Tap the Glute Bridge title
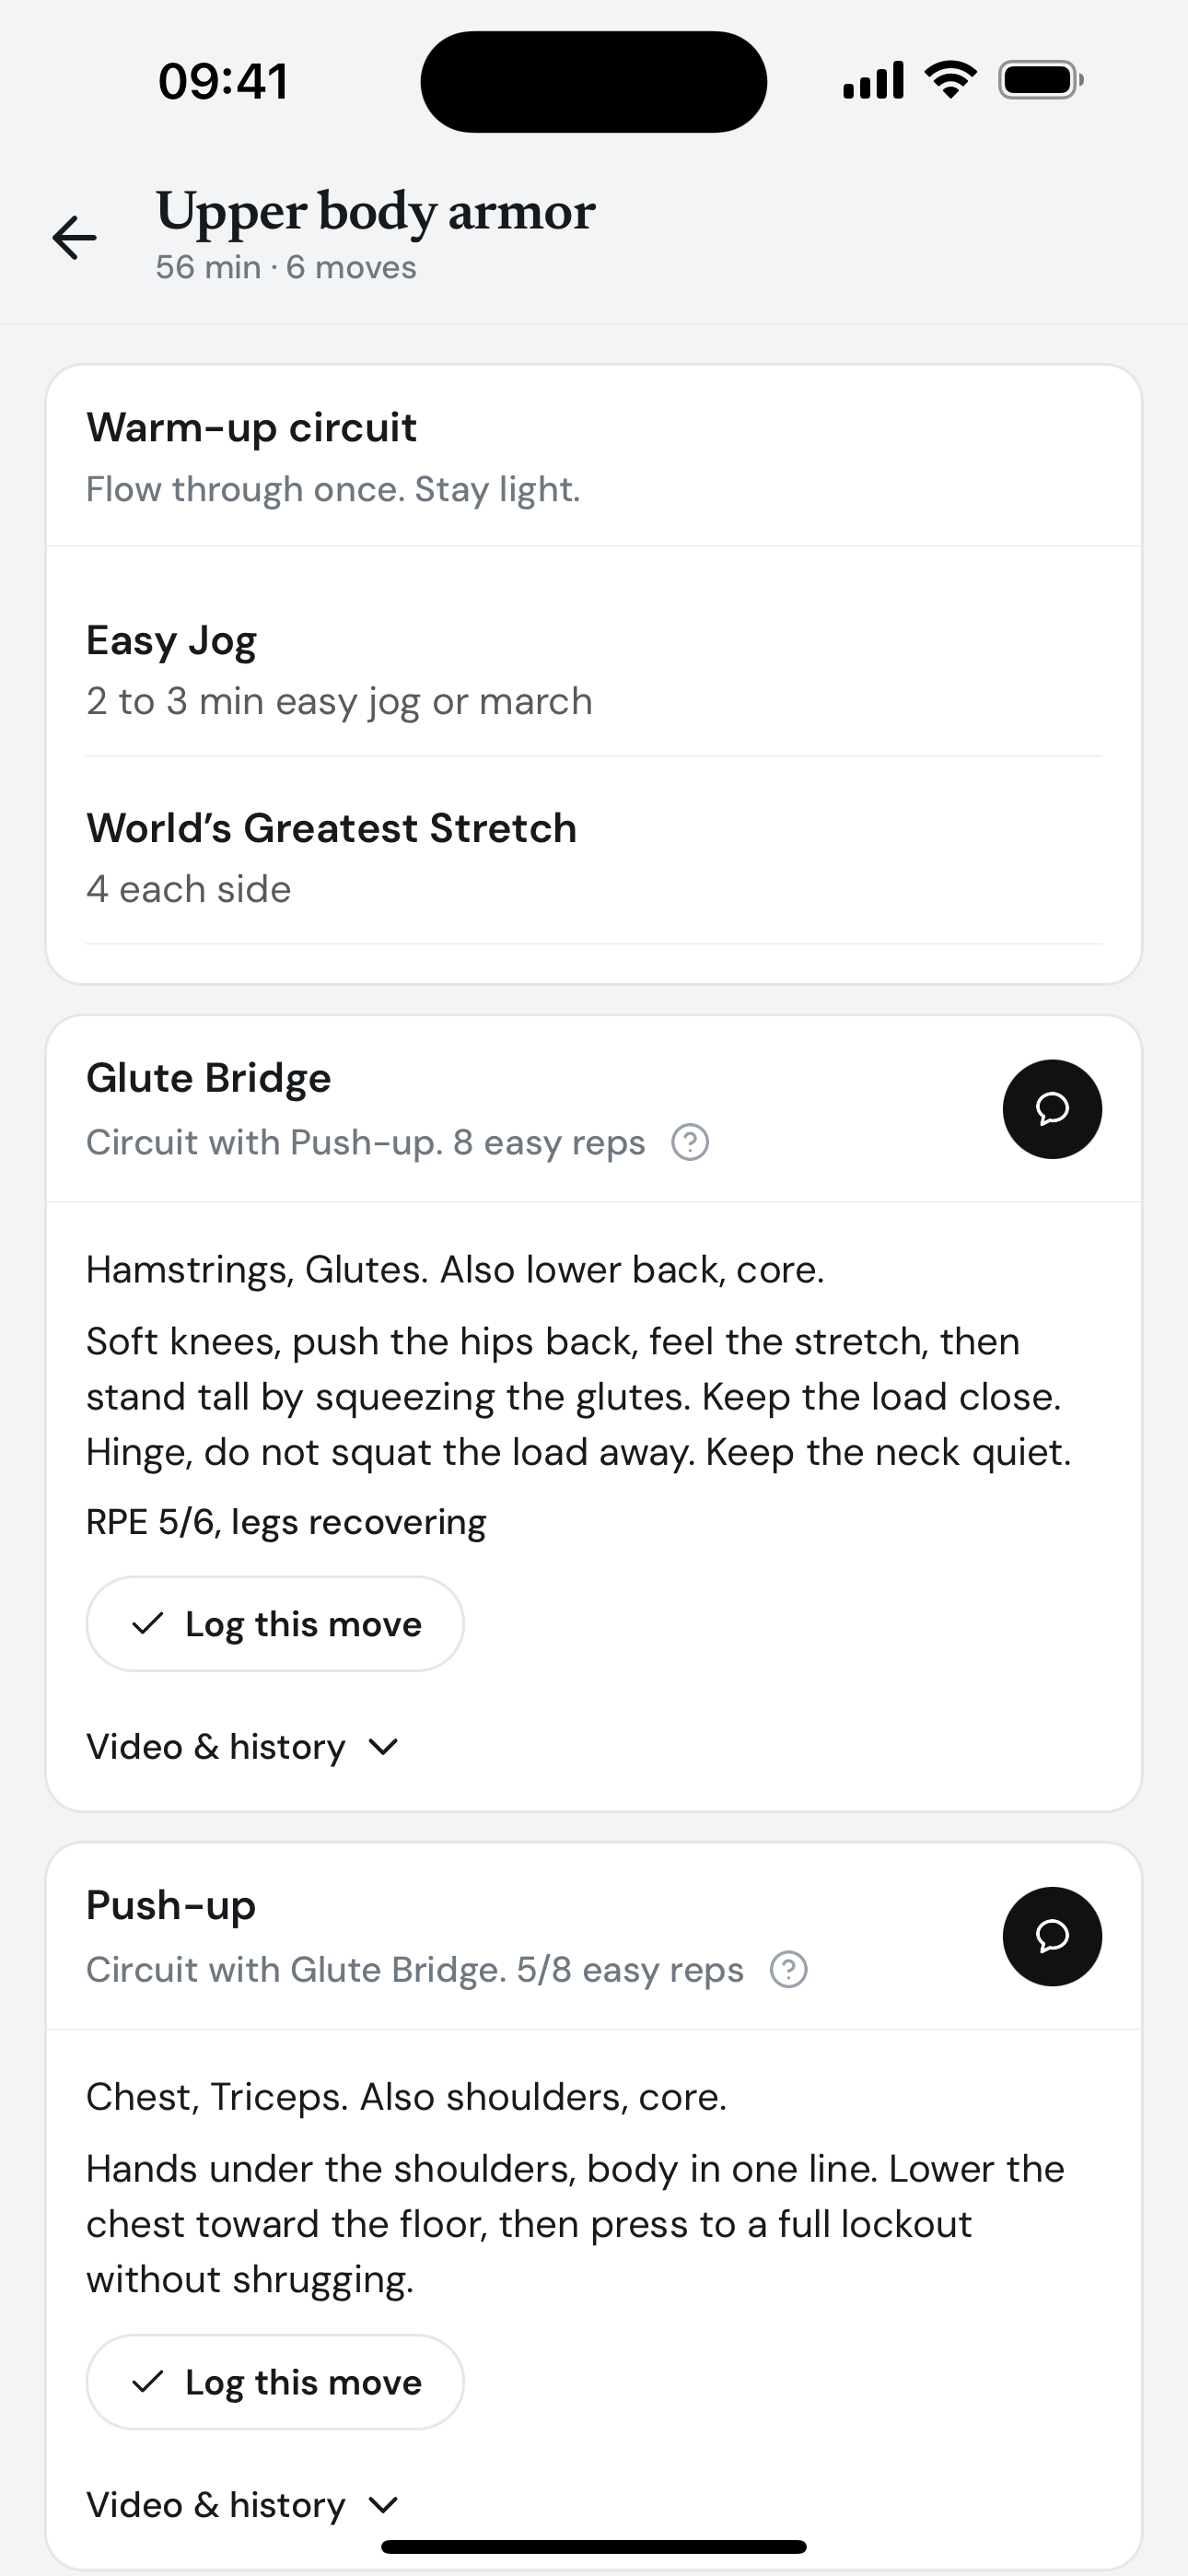This screenshot has height=2576, width=1188. tap(209, 1078)
